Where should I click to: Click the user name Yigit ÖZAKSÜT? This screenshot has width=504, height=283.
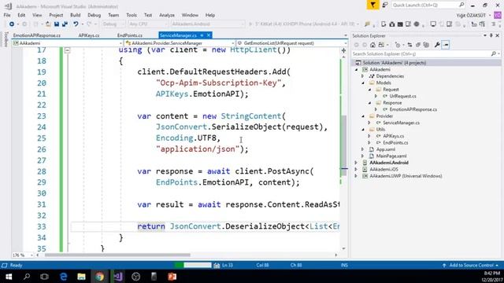coord(471,15)
